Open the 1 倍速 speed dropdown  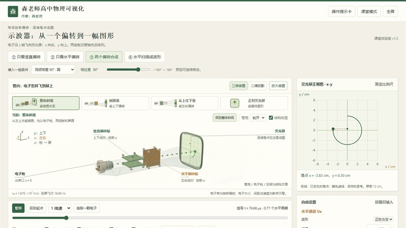click(60, 208)
